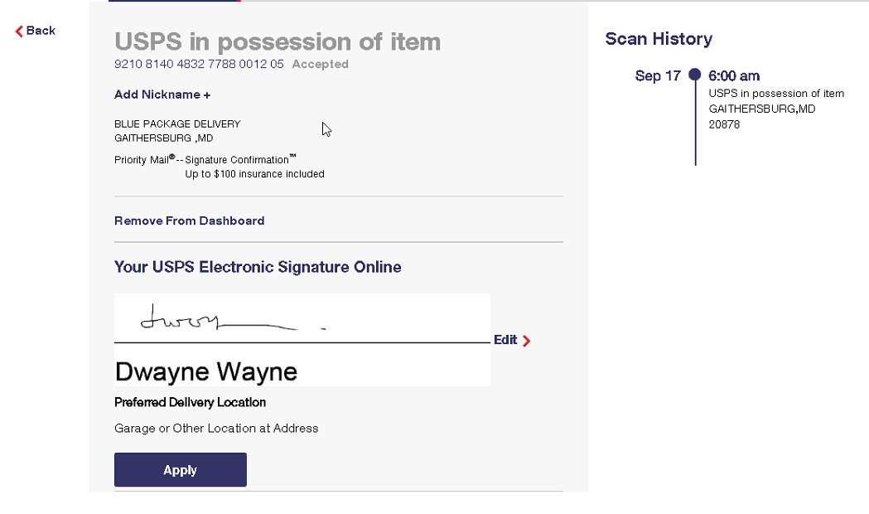
Task: Select the Dwayne Wayne printed name field
Action: 205,371
